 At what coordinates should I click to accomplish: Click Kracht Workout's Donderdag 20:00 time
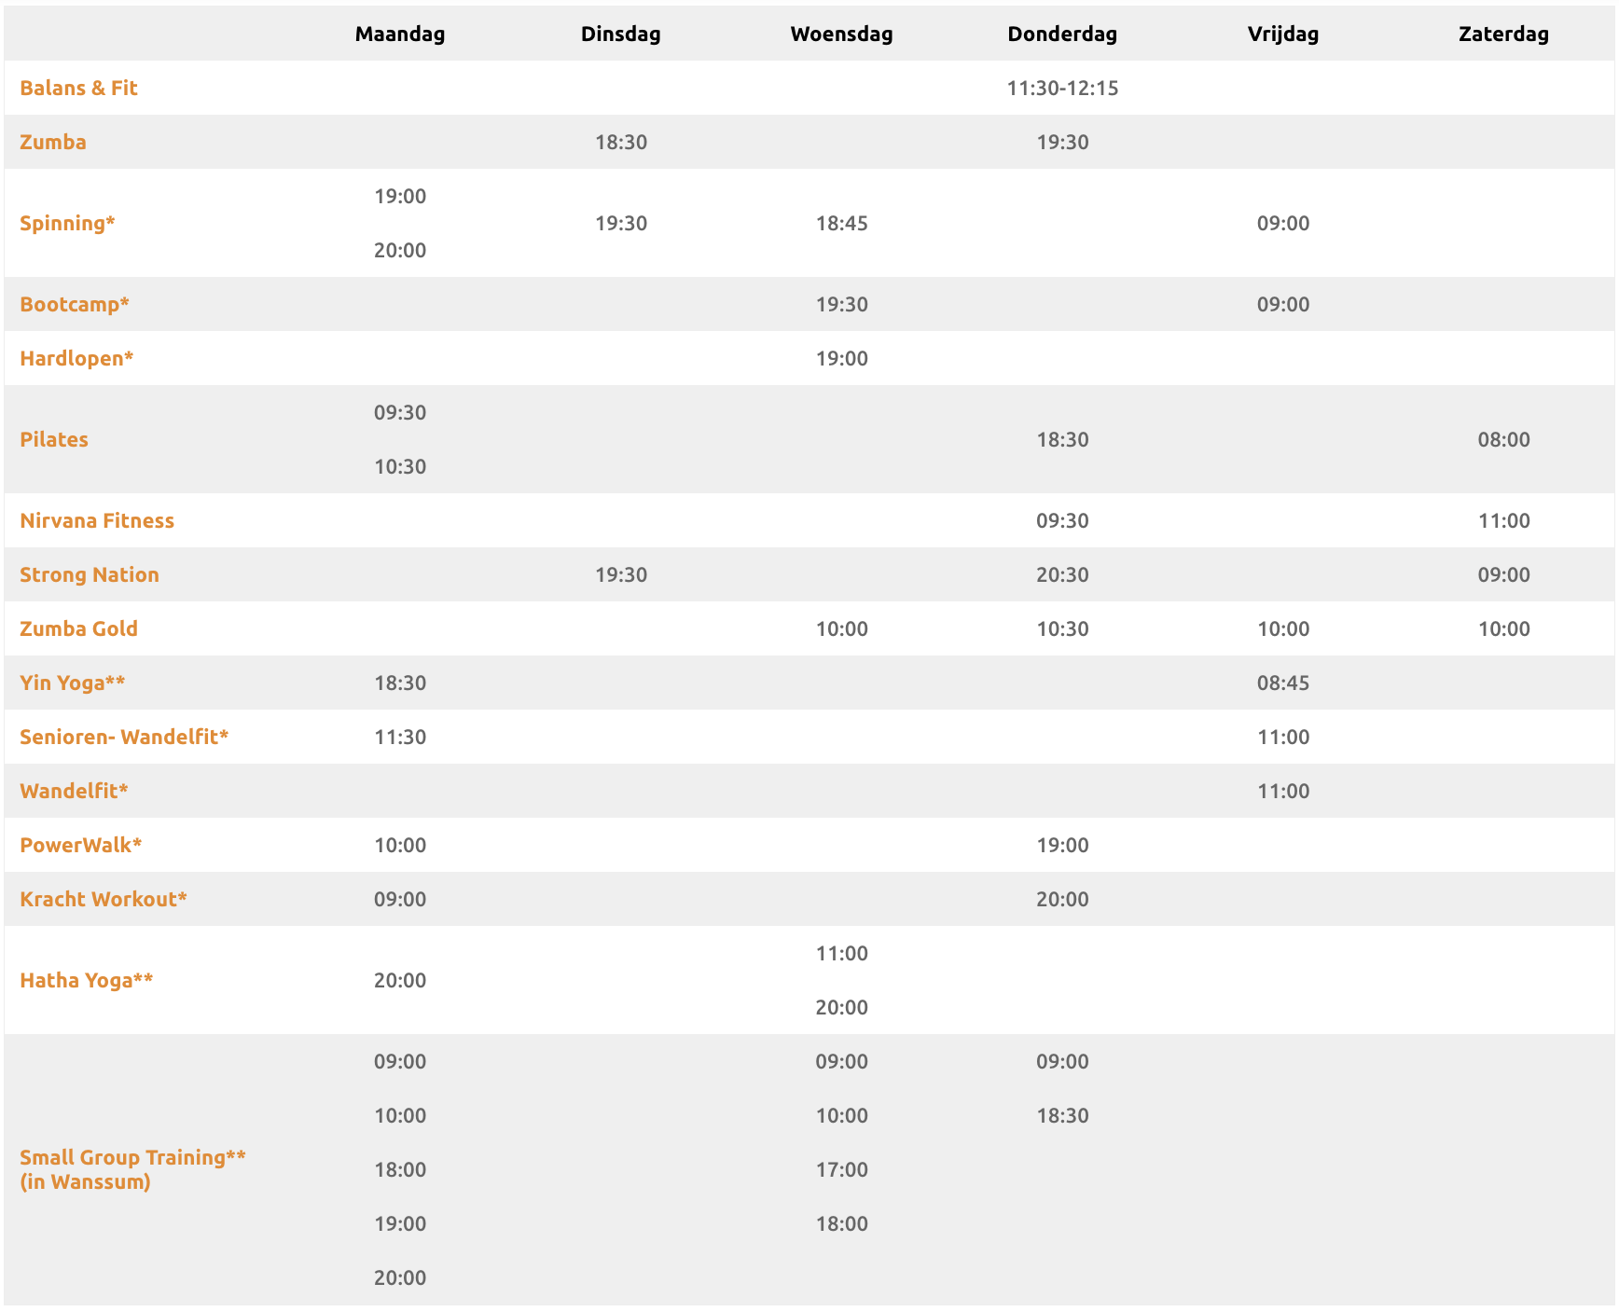(1062, 900)
